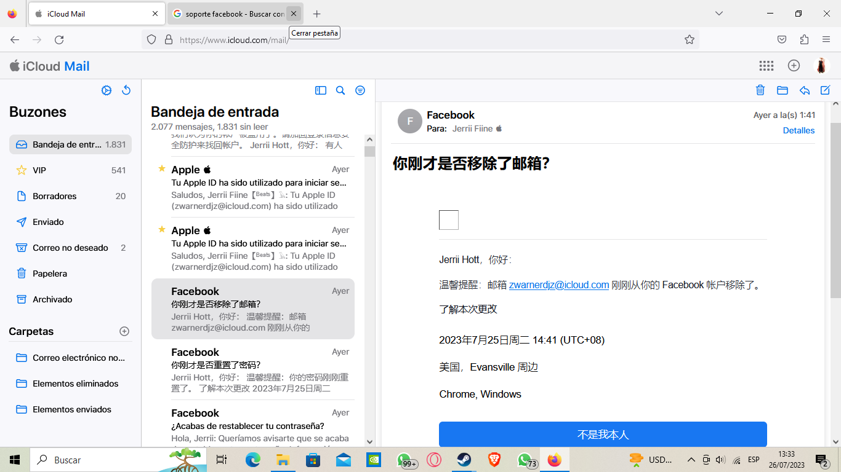Select the Correo no deseado mailbox
The height and width of the screenshot is (472, 841).
[70, 248]
